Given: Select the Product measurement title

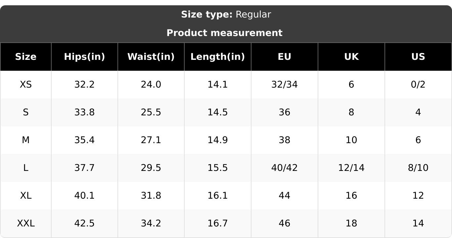Looking at the screenshot, I should click(224, 33).
